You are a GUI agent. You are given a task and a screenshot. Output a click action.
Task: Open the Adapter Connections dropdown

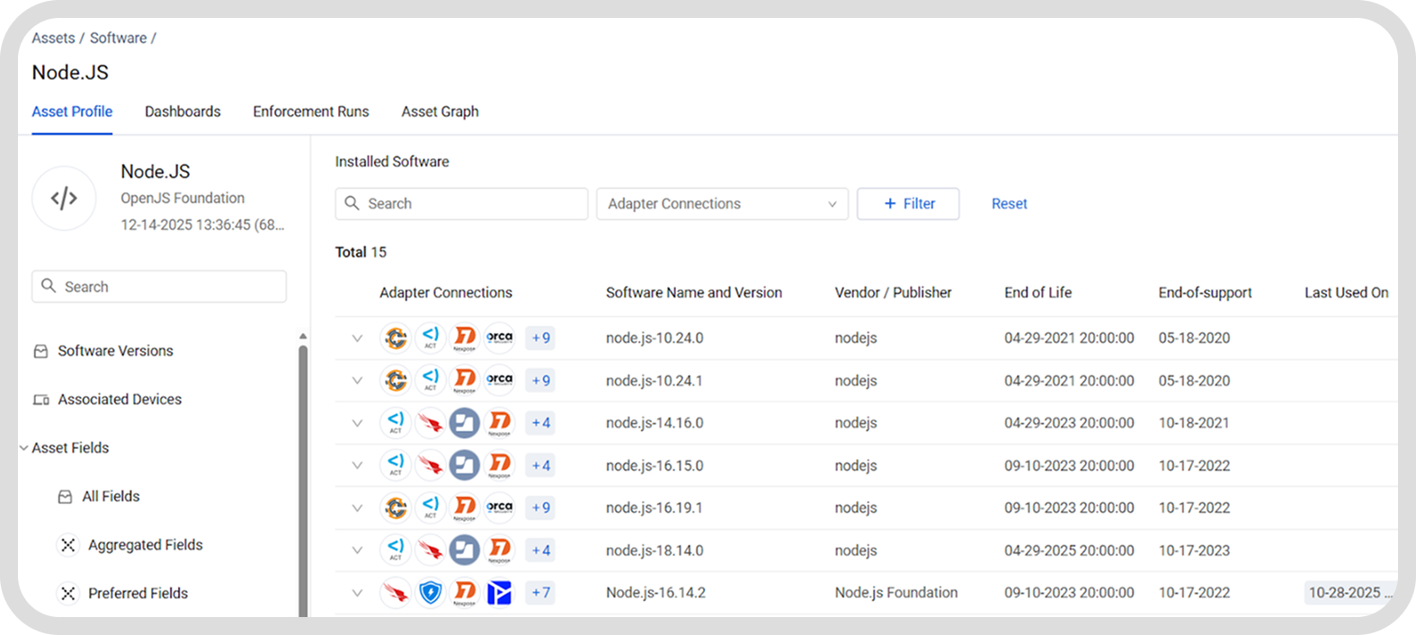[722, 204]
